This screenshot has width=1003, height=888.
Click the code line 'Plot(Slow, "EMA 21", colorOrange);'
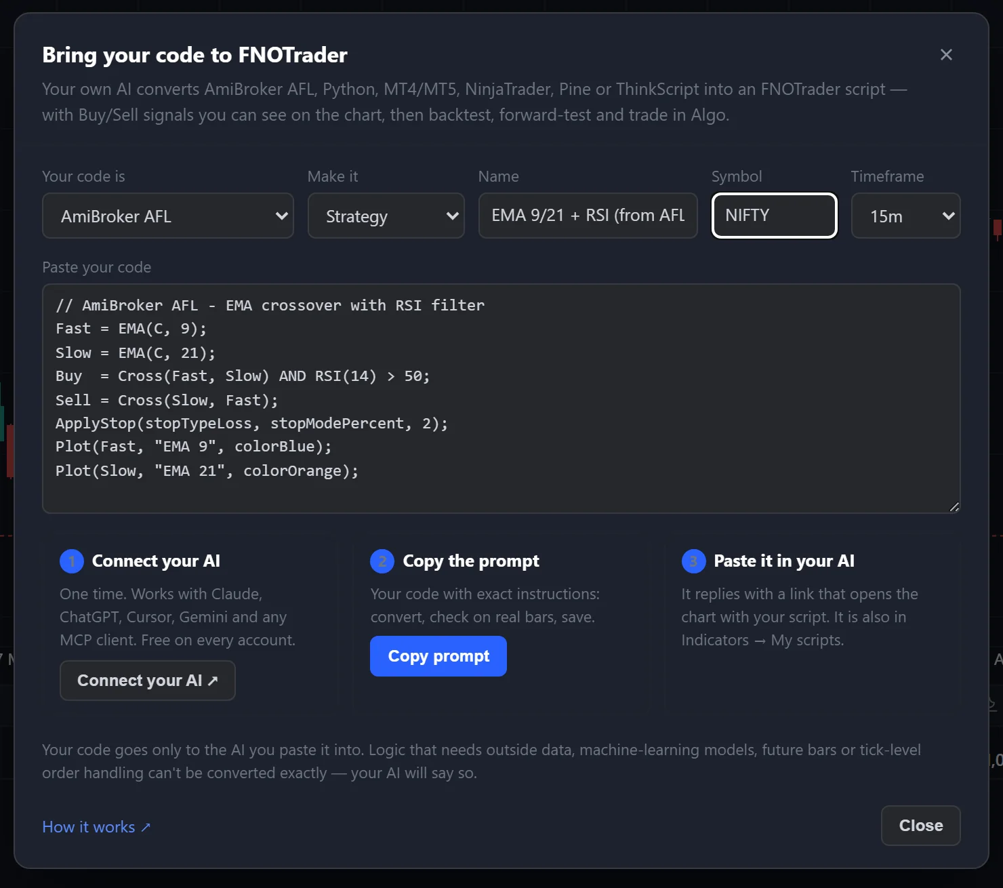(207, 470)
